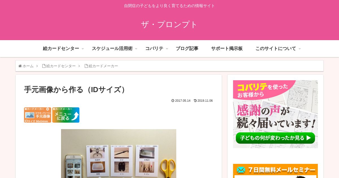Expand the このサイトについて menu chevron
Viewport: 339px width, 178px height.
pyautogui.click(x=300, y=49)
